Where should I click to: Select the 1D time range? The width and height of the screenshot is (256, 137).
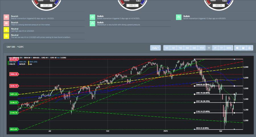pyautogui.click(x=167, y=48)
